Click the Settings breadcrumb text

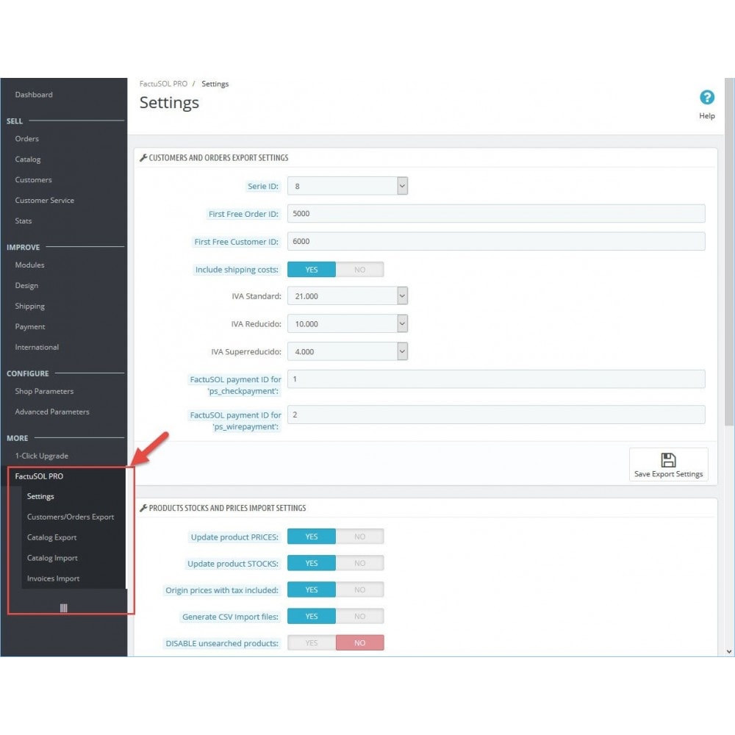(215, 84)
